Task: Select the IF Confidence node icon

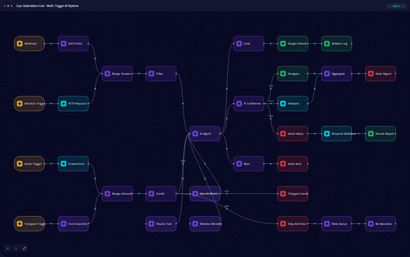Action: click(x=239, y=104)
